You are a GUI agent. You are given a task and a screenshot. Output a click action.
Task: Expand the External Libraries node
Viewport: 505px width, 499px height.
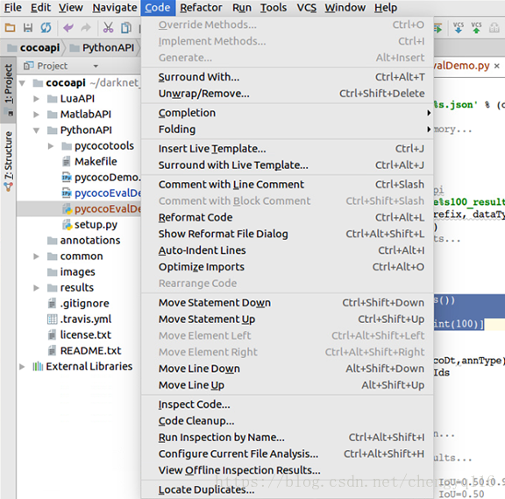(22, 367)
